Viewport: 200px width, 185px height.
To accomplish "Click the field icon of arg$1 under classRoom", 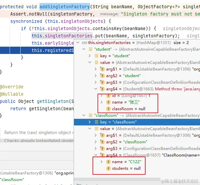I will pos(102,135).
